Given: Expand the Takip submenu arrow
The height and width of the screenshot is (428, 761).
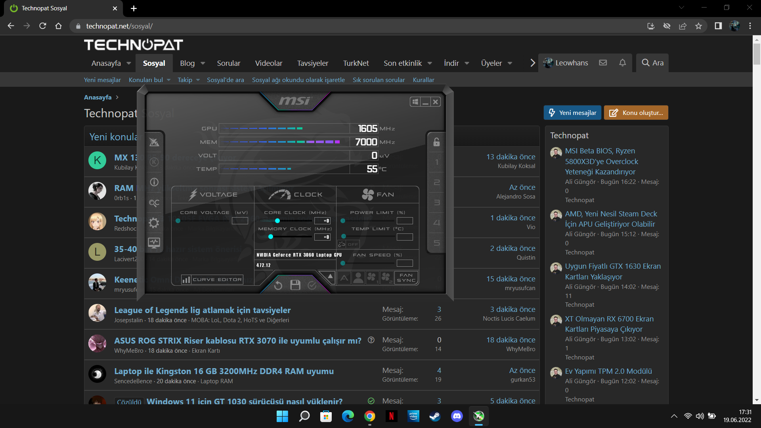Looking at the screenshot, I should click(198, 80).
